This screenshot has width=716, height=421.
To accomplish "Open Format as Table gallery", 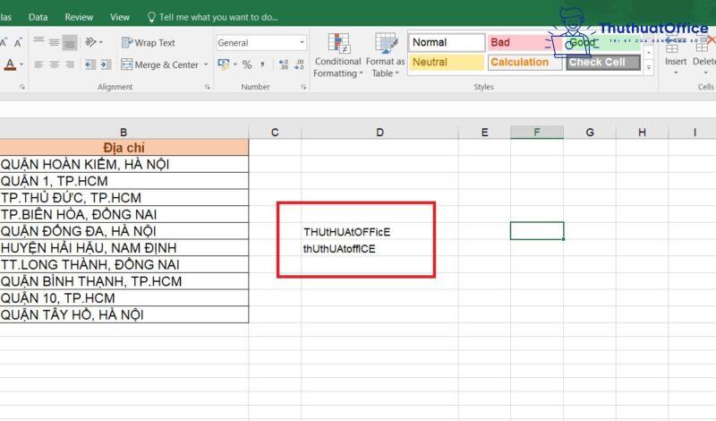I will pos(385,55).
